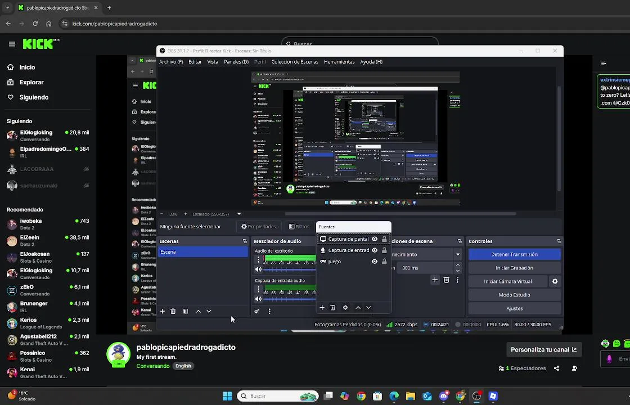Open transition properties three-dot menu
The image size is (630, 405).
pos(457,280)
